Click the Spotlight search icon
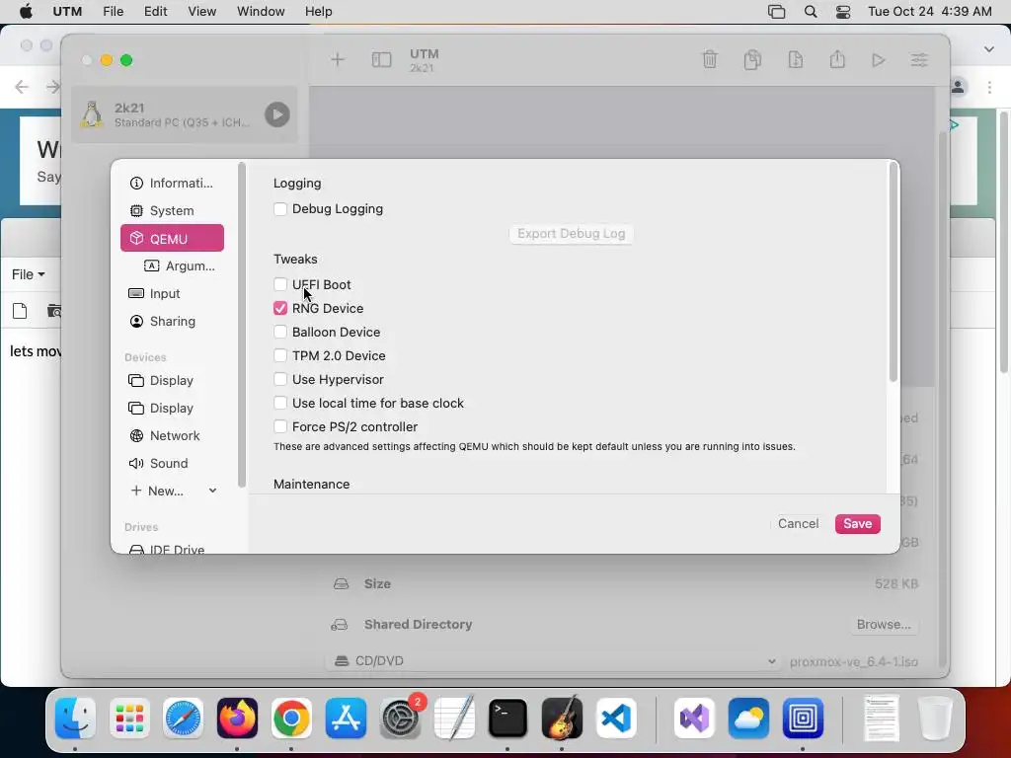 pos(811,12)
